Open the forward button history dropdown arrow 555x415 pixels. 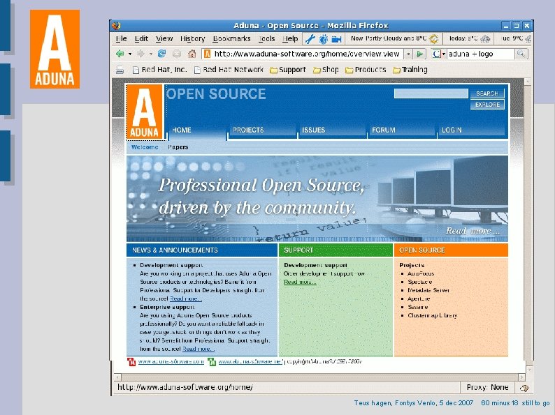click(x=151, y=54)
